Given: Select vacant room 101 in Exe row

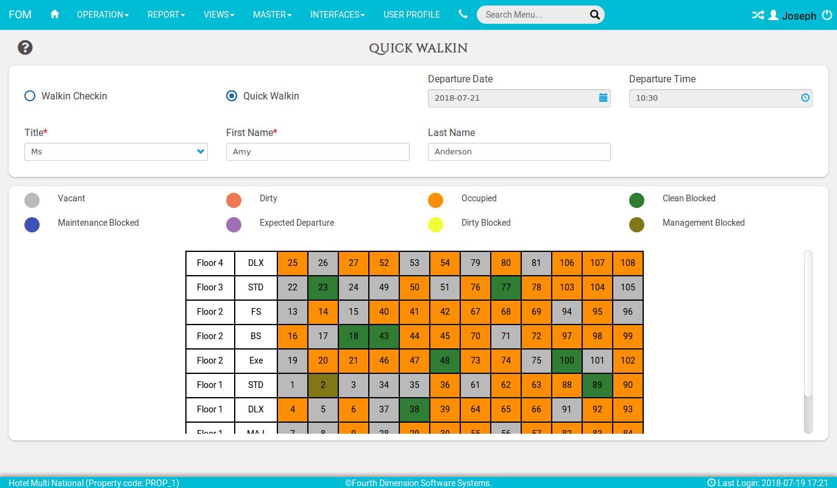Looking at the screenshot, I should (597, 361).
